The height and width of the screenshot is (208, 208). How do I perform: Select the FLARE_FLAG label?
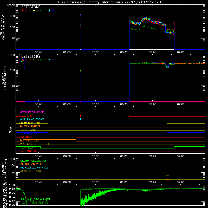[27, 130]
